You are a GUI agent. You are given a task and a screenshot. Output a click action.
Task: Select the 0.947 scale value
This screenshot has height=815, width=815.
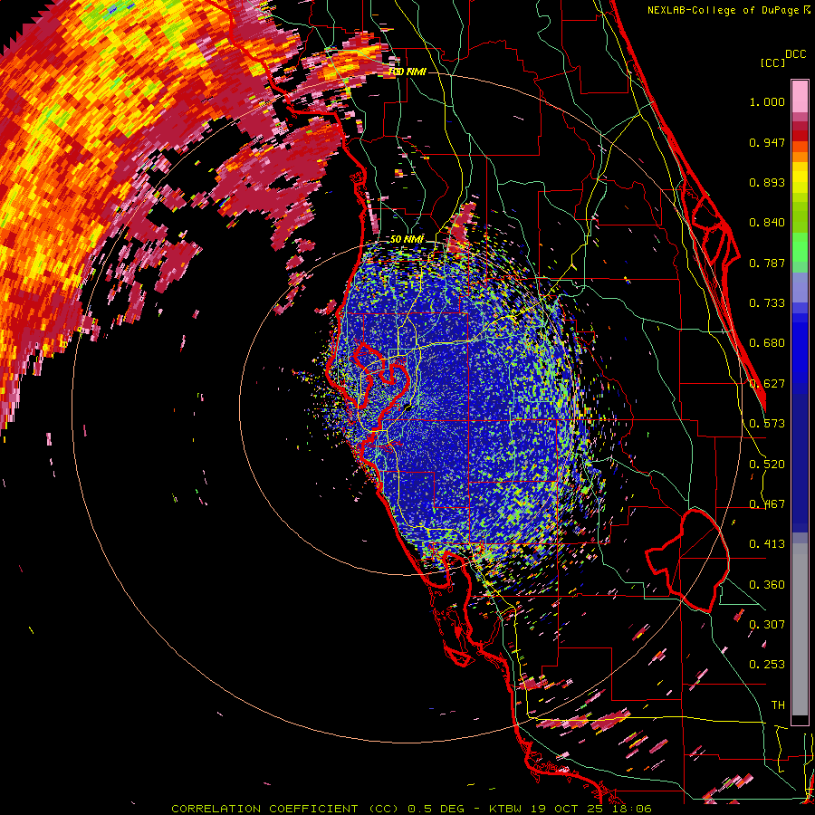pyautogui.click(x=767, y=142)
